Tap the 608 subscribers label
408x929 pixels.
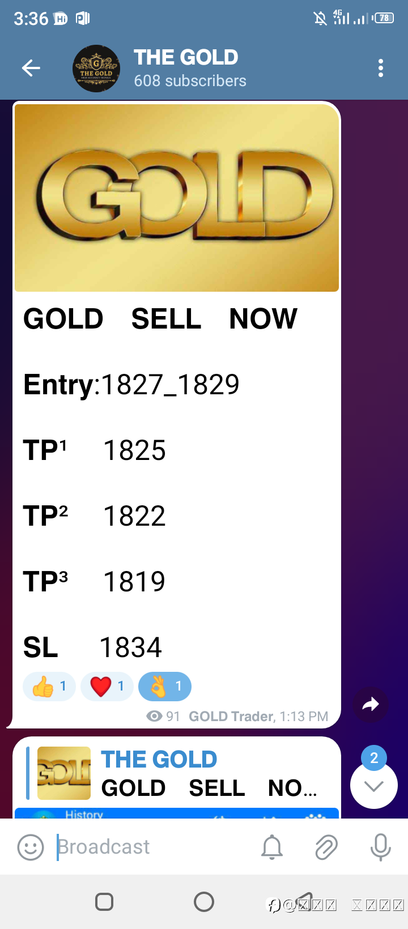tap(190, 81)
